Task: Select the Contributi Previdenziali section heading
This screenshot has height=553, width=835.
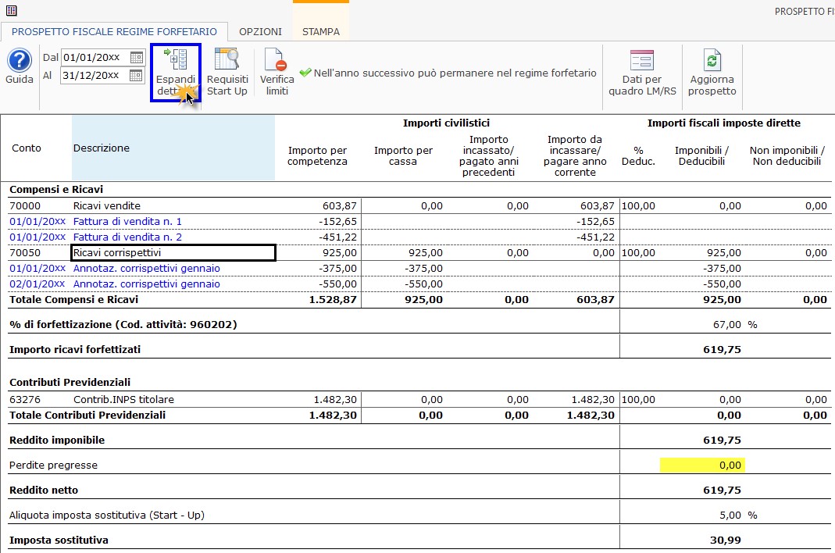Action: [x=70, y=382]
